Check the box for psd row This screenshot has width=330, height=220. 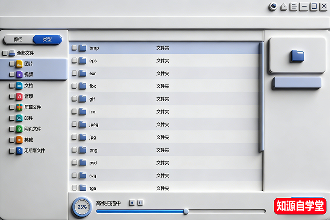[74, 162]
